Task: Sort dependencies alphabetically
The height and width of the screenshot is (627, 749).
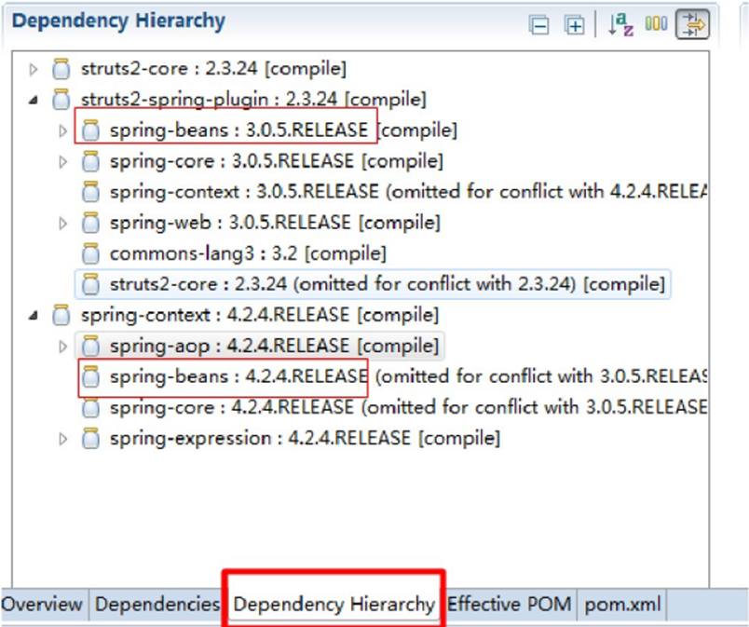Action: 620,24
